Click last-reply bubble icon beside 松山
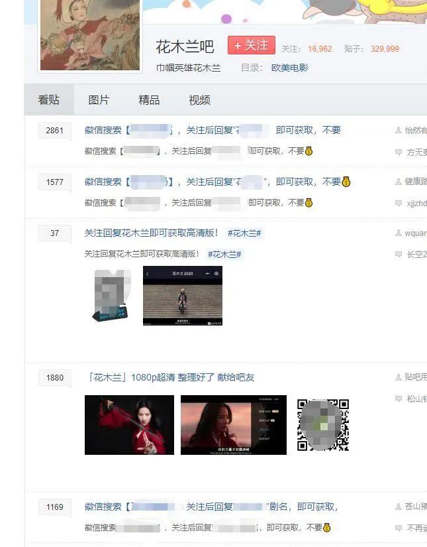 tap(399, 398)
